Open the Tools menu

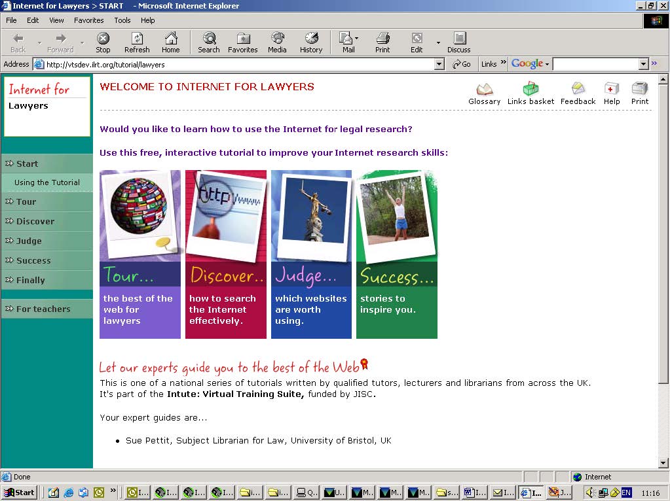point(122,20)
